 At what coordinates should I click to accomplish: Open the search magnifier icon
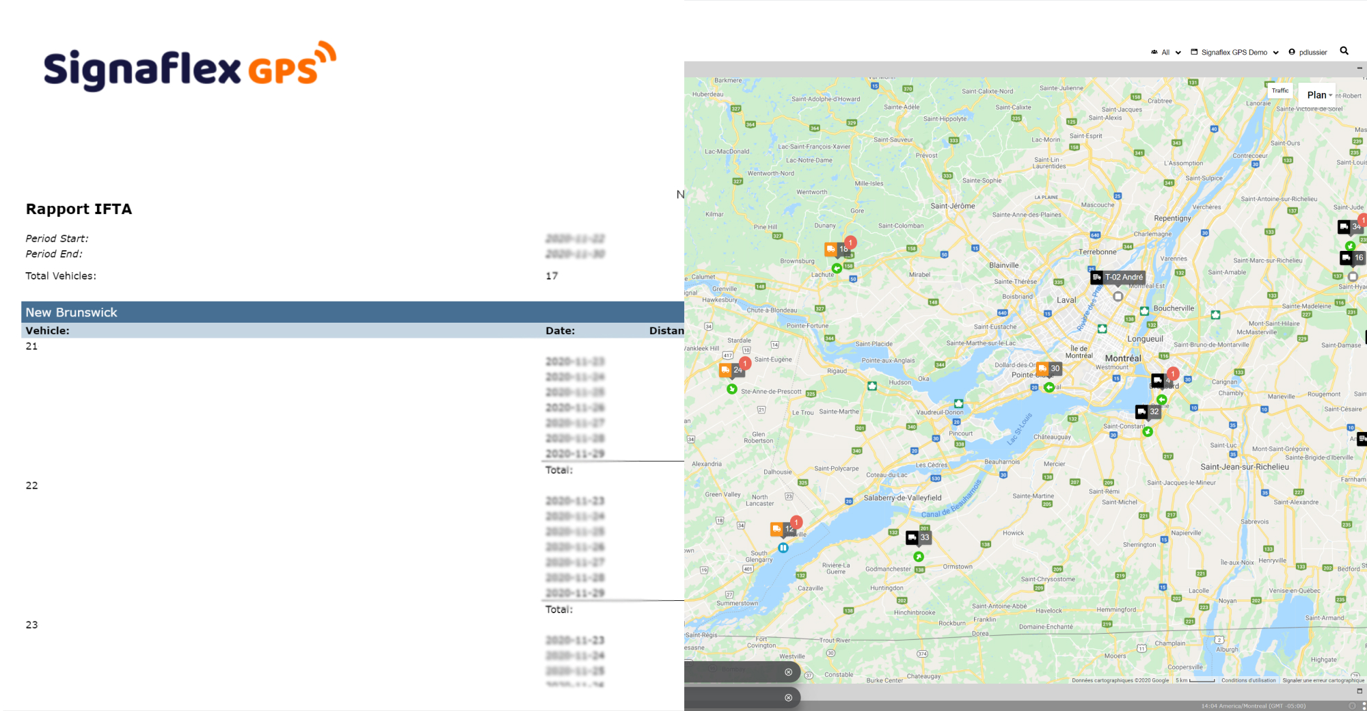[1344, 51]
